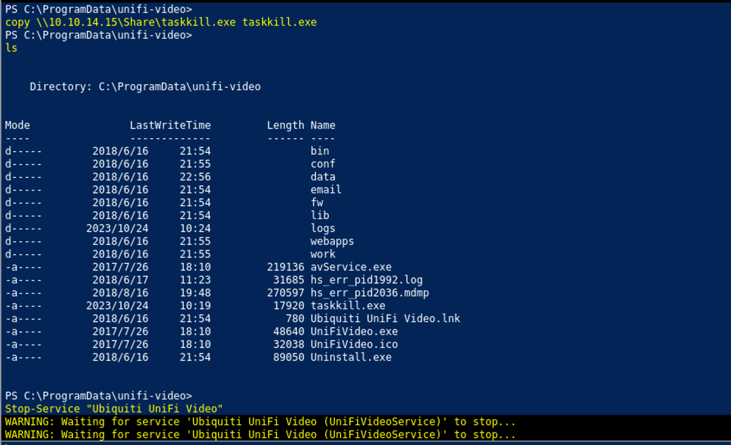The height and width of the screenshot is (445, 731).
Task: Click the webapps directory name
Action: pos(332,241)
